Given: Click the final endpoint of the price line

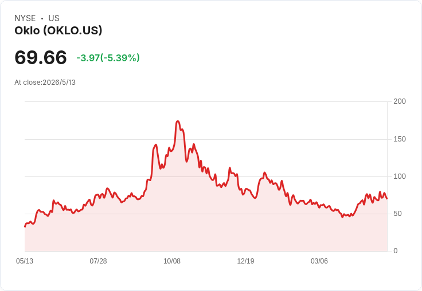Looking at the screenshot, I should 387,199.
